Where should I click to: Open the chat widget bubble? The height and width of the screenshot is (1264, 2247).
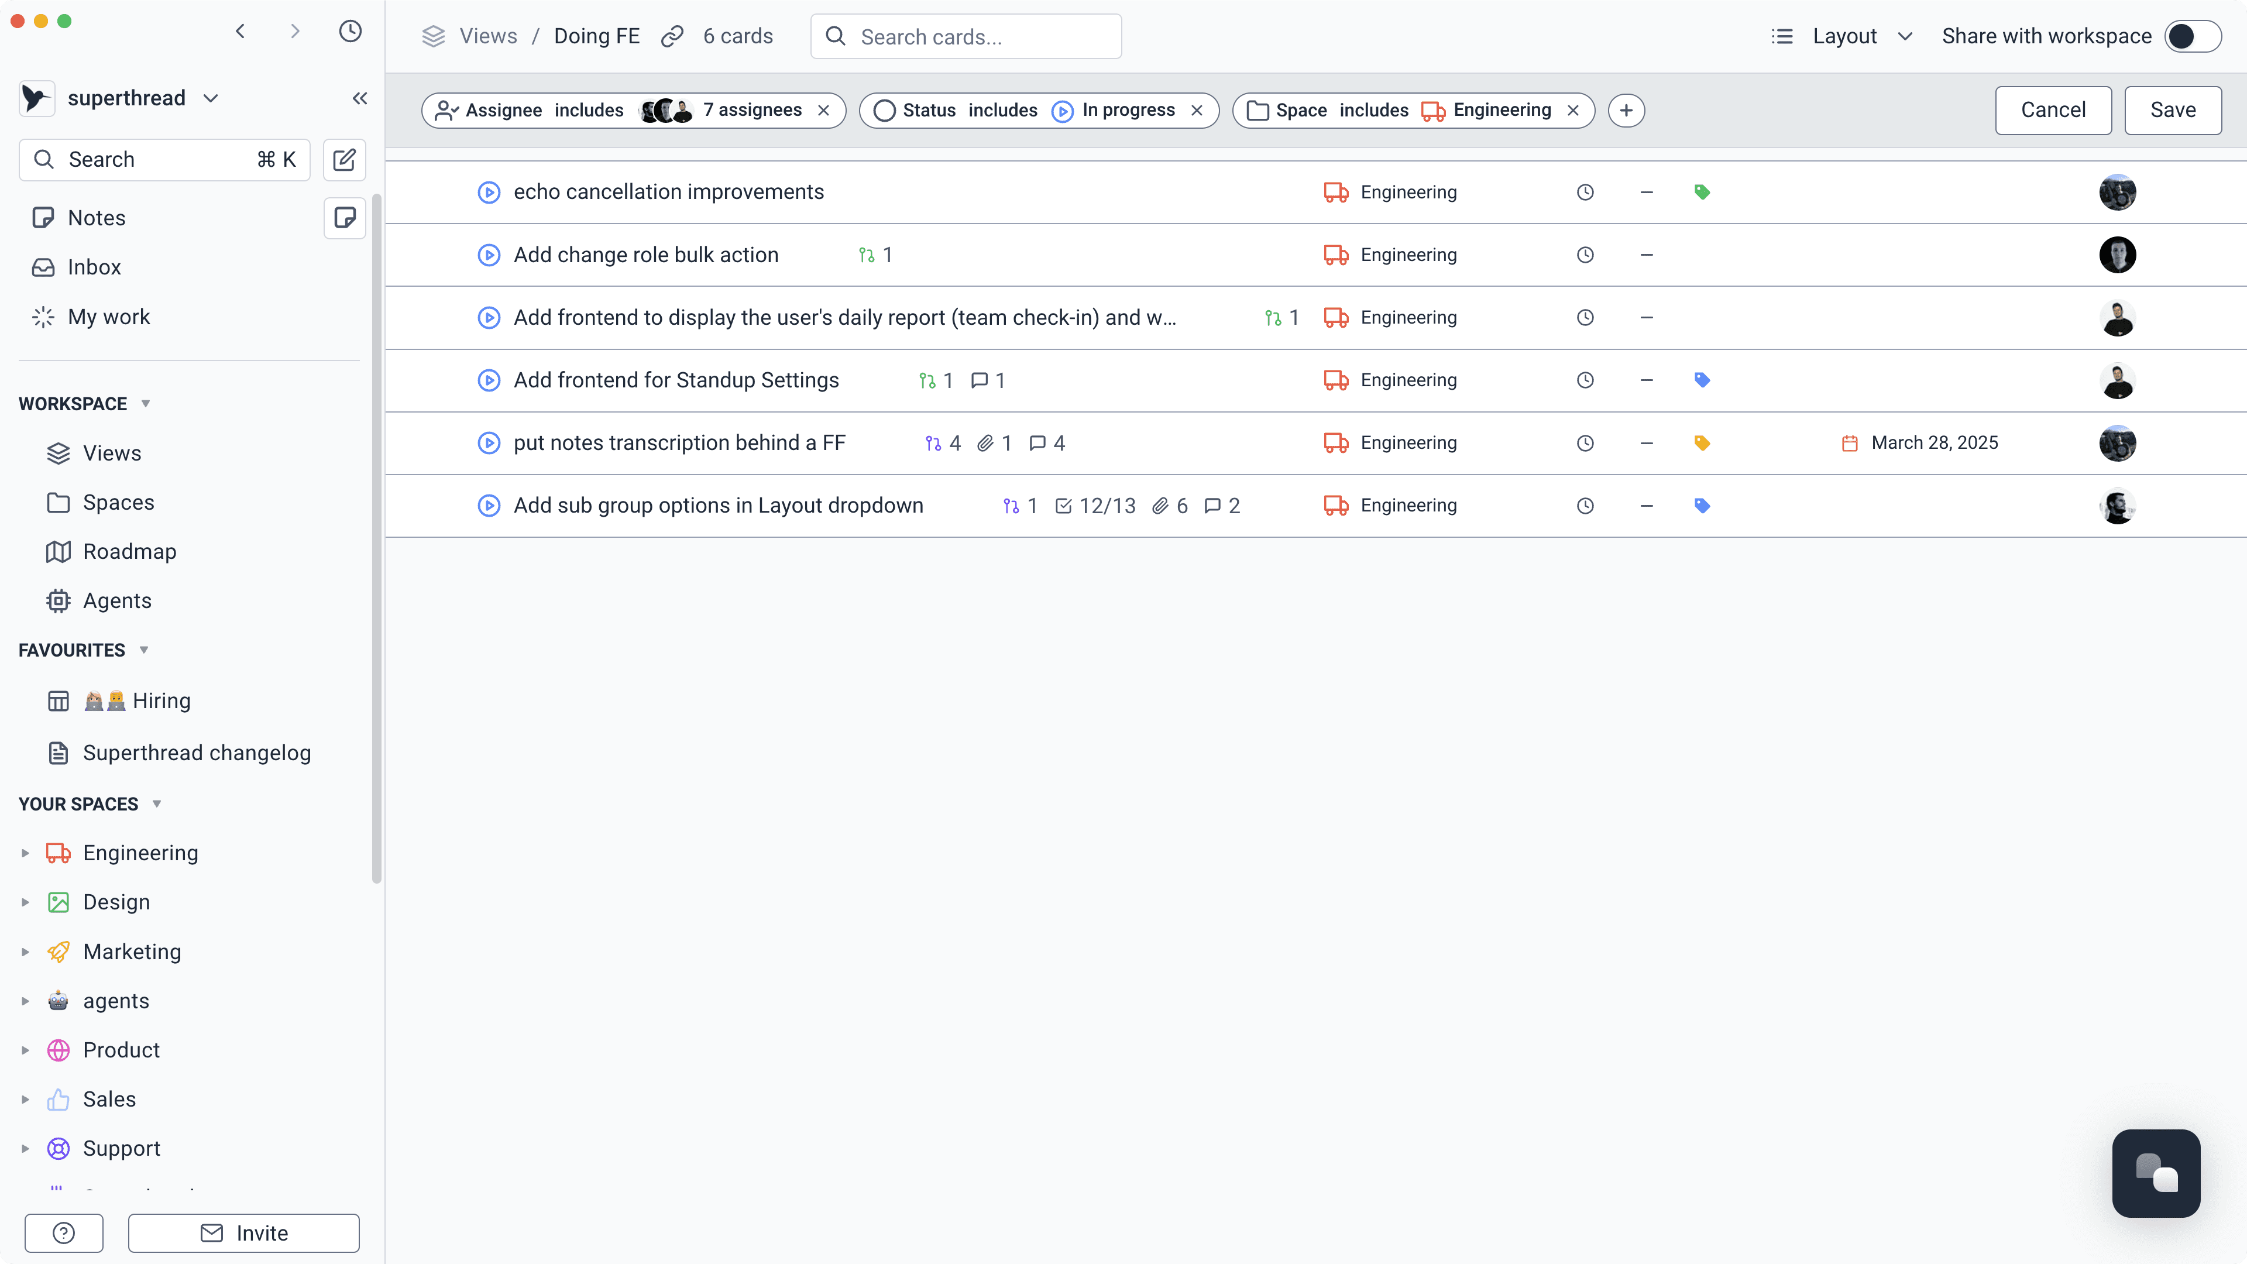tap(2156, 1173)
